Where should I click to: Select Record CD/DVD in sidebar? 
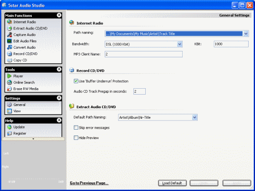point(25,54)
